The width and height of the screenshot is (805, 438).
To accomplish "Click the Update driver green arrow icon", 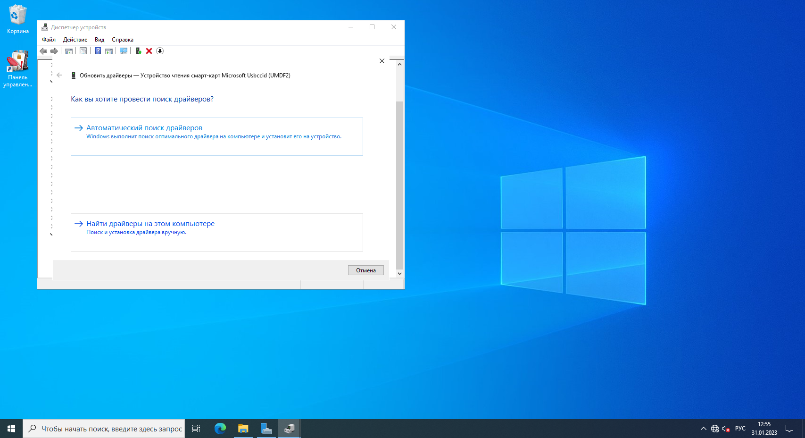I will (139, 51).
